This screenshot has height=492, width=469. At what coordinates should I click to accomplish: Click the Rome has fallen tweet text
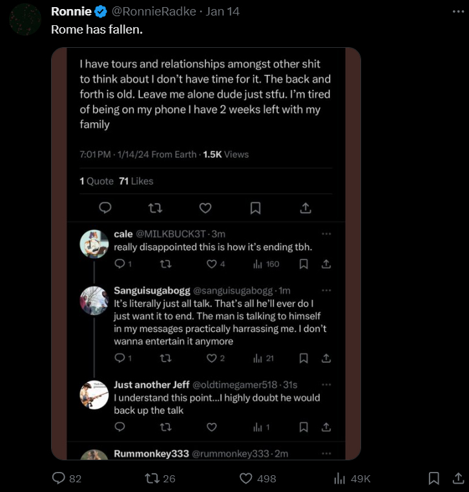pyautogui.click(x=97, y=30)
